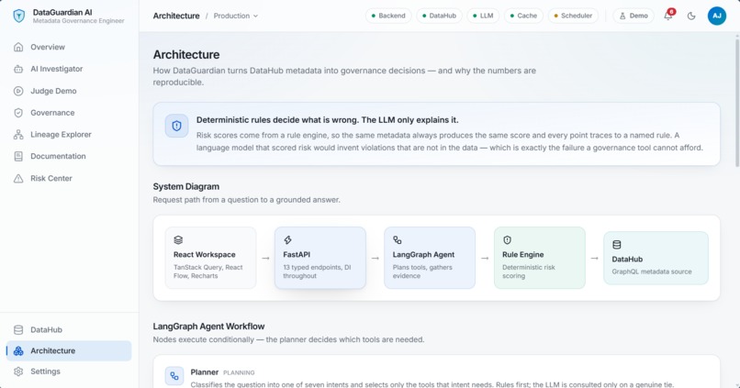Click the lightning bolt icon on FastAPI card

(x=287, y=240)
